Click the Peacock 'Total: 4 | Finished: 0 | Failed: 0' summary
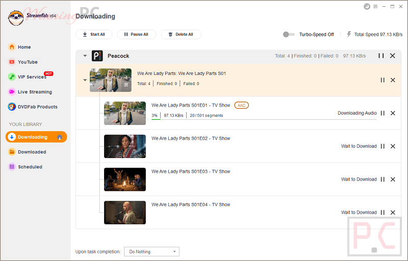Screen dimensions: 408x261 pos(307,56)
